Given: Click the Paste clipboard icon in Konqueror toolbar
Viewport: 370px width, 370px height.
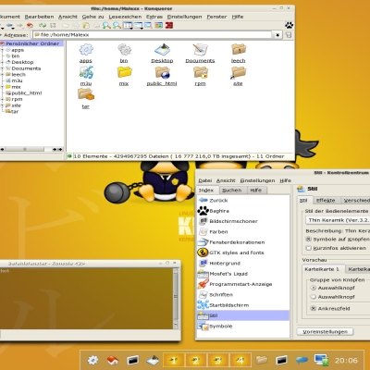Looking at the screenshot, I should click(86, 26).
